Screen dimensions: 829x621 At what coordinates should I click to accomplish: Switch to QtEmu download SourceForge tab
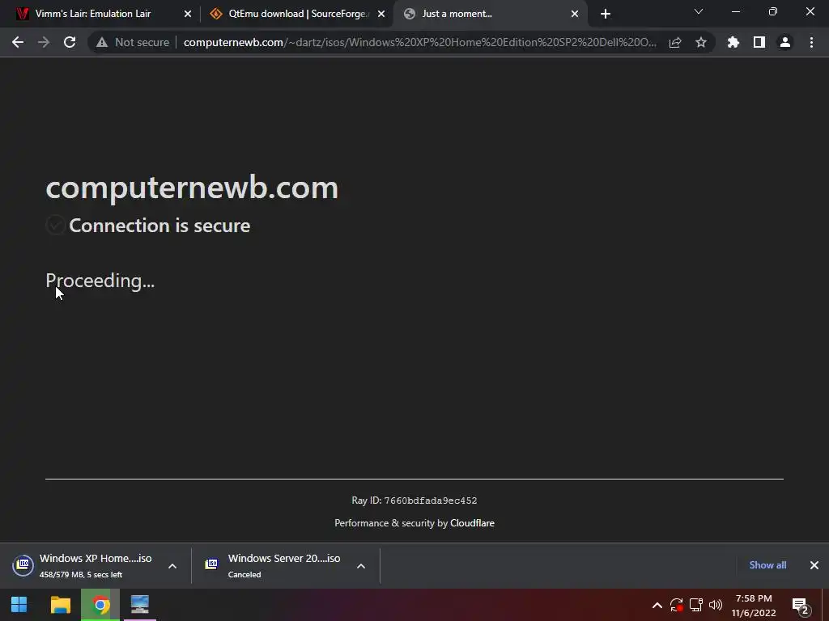[296, 14]
